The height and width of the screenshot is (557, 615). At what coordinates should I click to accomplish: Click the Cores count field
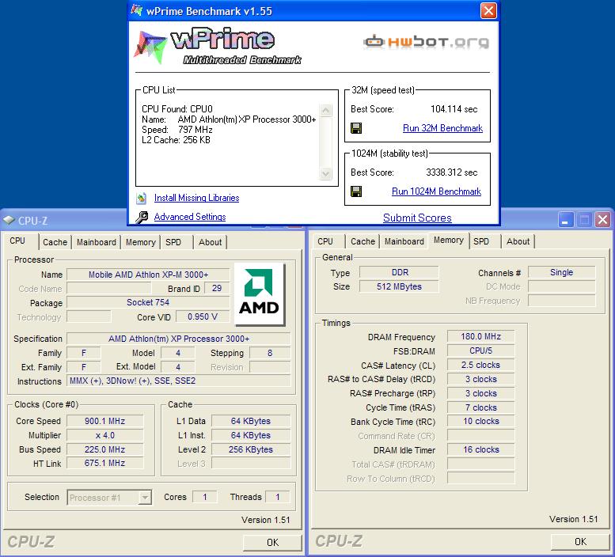coord(205,497)
